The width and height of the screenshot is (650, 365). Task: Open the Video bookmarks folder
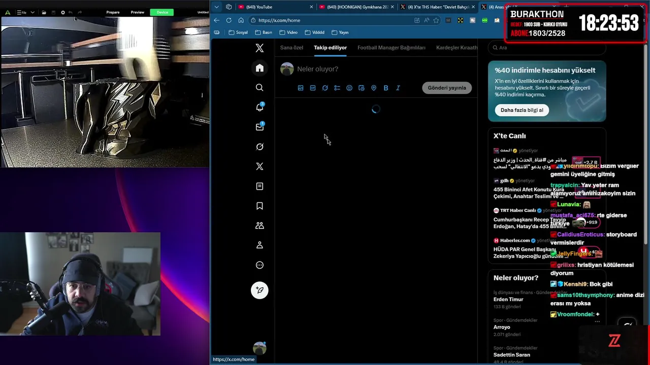click(288, 32)
